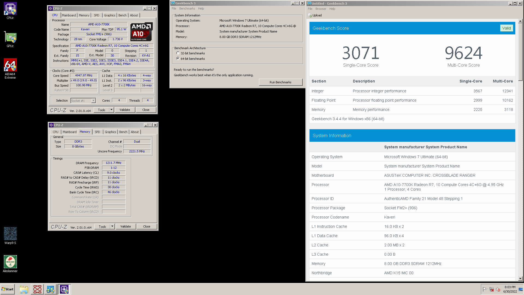The width and height of the screenshot is (524, 295).
Task: Click Validate in the top CPU-Z window
Action: (125, 110)
